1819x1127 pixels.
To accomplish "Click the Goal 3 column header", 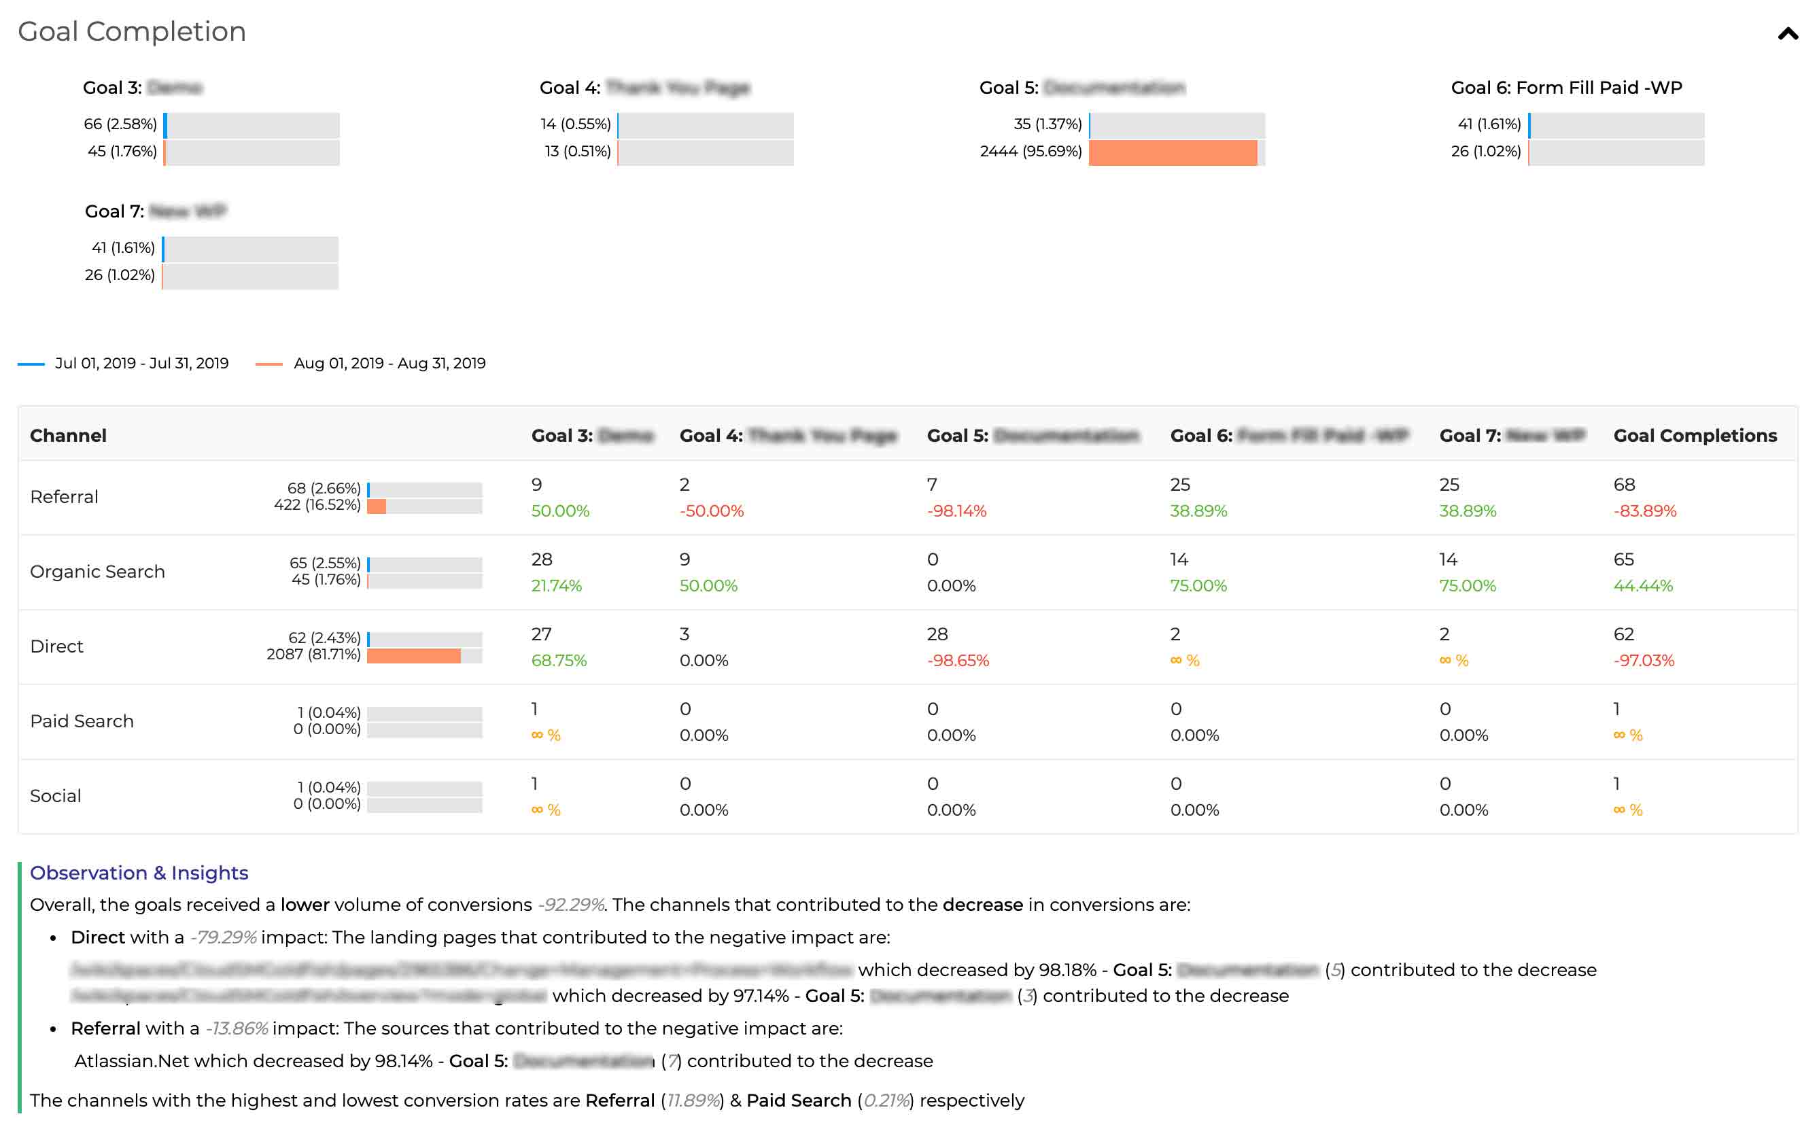I will point(591,435).
